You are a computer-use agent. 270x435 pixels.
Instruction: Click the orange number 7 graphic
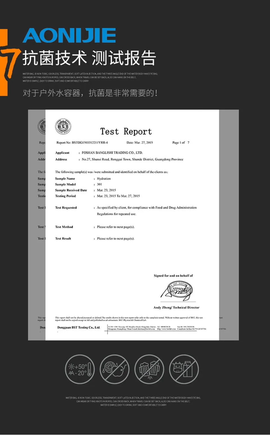[x=10, y=63]
